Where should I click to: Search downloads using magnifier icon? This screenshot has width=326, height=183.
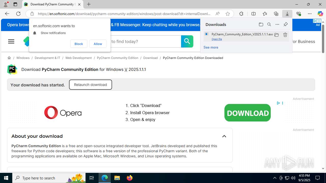tap(269, 24)
